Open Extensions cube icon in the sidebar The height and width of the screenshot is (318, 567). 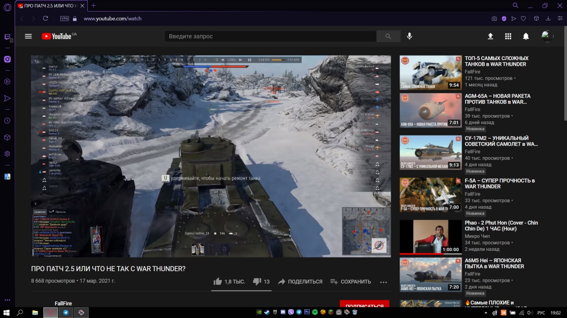7,137
